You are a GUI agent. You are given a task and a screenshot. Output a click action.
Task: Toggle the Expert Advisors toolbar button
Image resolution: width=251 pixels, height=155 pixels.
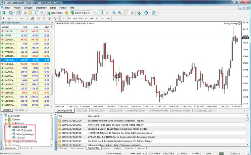[x=78, y=13]
